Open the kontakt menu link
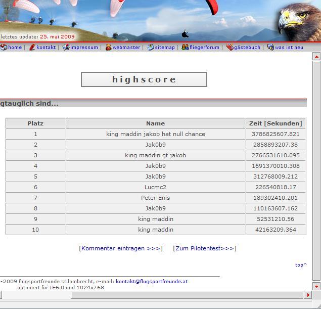 46,48
